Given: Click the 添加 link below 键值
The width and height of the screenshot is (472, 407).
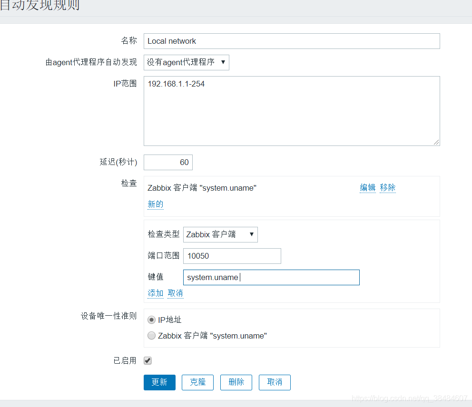Looking at the screenshot, I should [155, 293].
